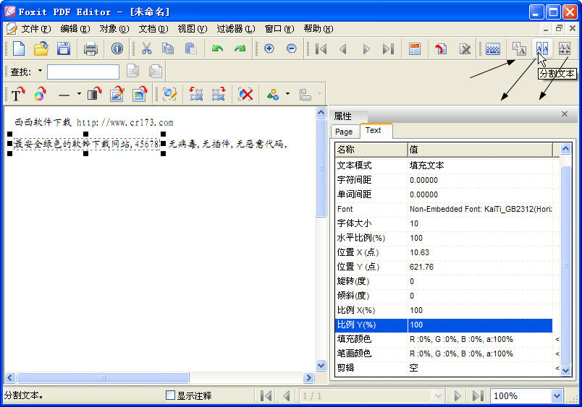The width and height of the screenshot is (582, 407).
Task: Expand the 剪辑 value arrow
Action: click(557, 368)
